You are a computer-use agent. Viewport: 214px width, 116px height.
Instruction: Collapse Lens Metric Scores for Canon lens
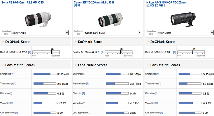pyautogui.click(x=75, y=65)
